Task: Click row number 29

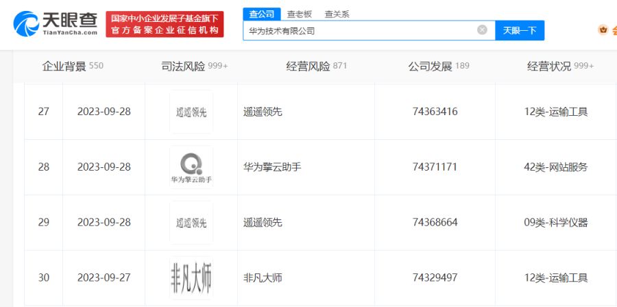Action: tap(44, 223)
